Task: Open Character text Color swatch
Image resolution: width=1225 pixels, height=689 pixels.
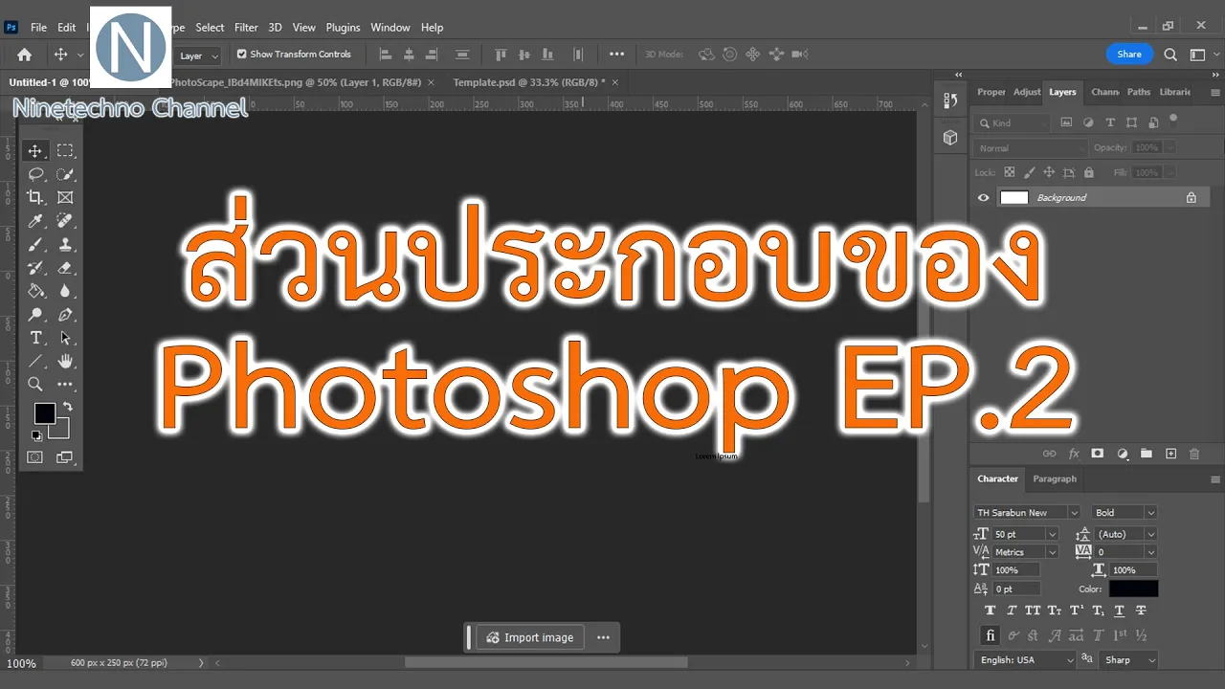Action: pyautogui.click(x=1133, y=589)
